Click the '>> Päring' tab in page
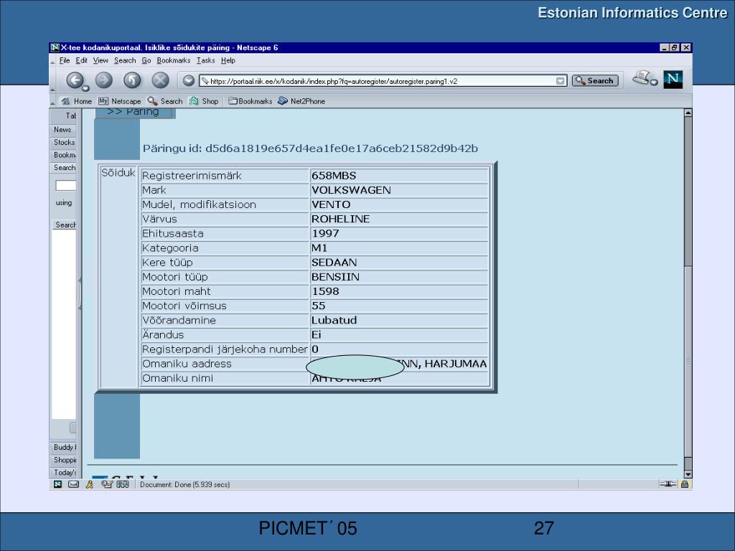Screen dimensions: 735x551 point(135,113)
